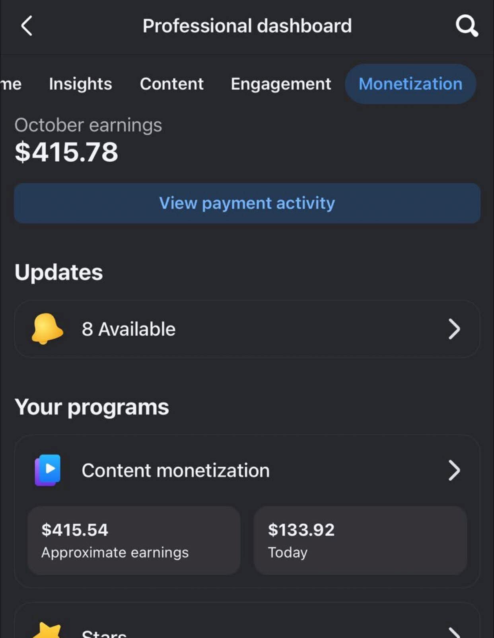494x638 pixels.
Task: Tap the $415.54 Approximate earnings card
Action: (x=134, y=540)
